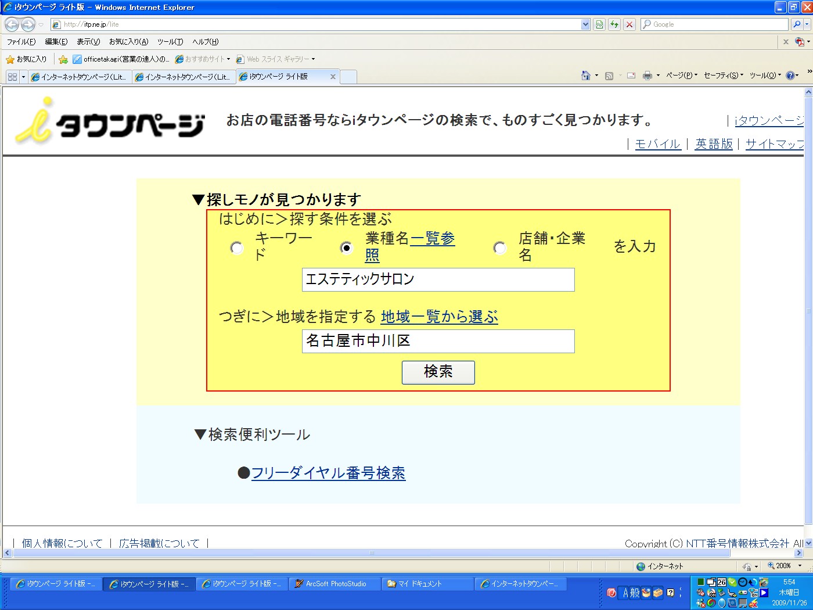Screen dimensions: 813x610
Task: Open the お気に入り favorites star button
Action: coord(26,59)
